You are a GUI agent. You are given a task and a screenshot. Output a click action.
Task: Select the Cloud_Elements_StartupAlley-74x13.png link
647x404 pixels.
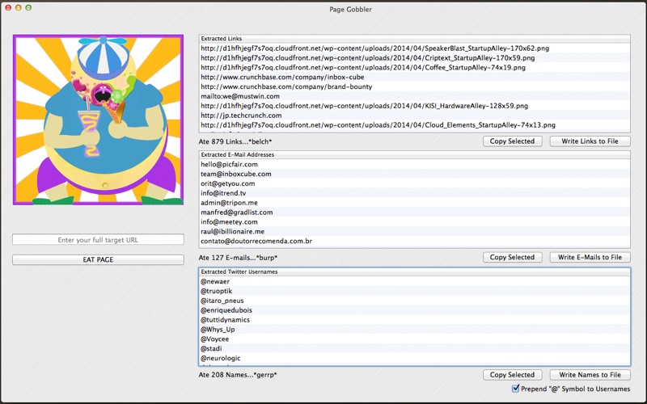point(414,125)
